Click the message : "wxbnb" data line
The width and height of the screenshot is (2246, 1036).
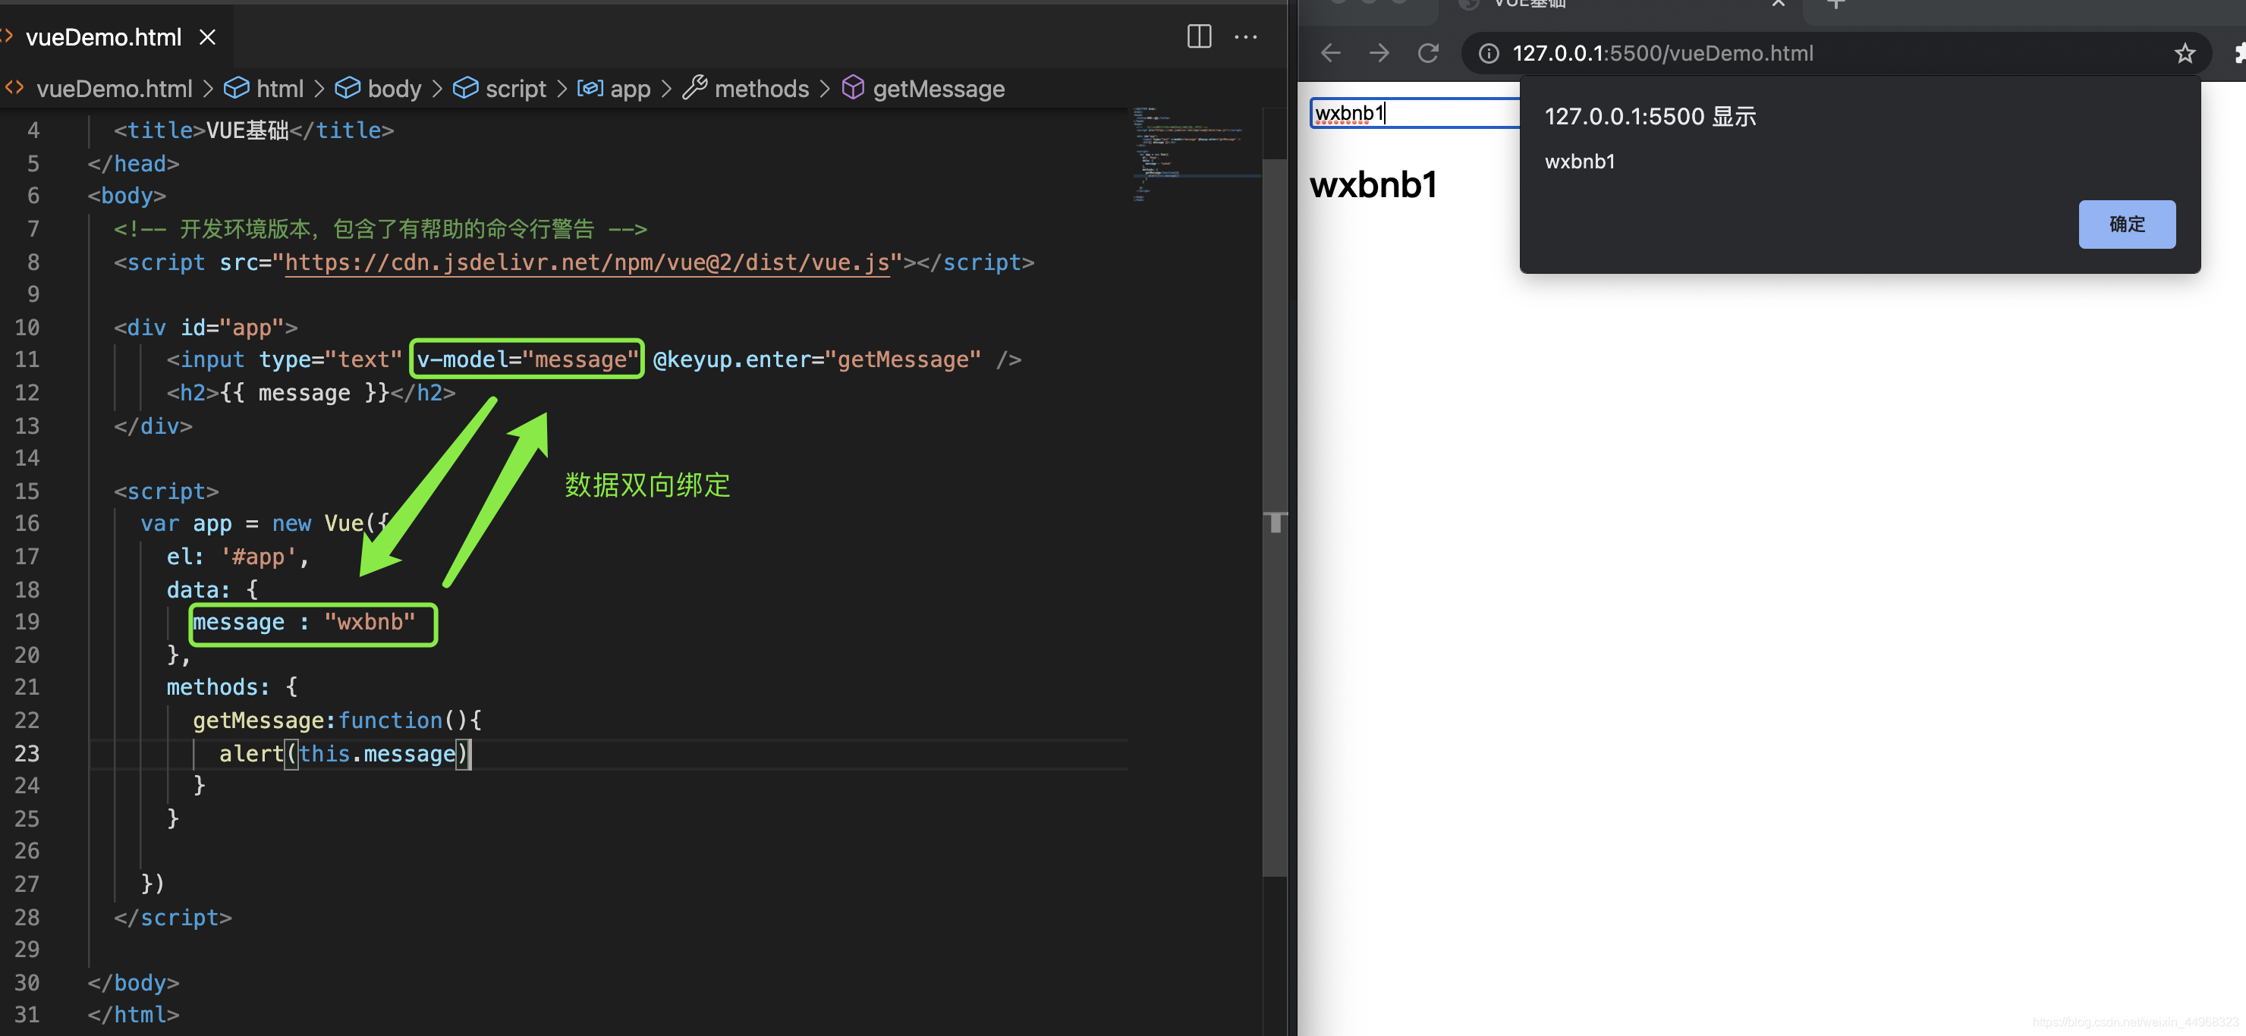click(304, 622)
